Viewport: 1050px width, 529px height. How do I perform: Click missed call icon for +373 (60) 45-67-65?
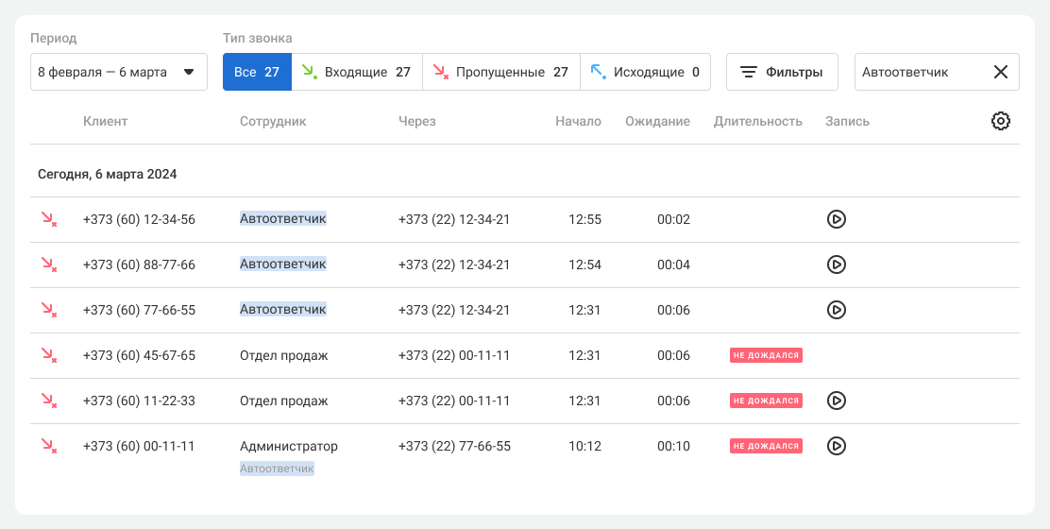click(x=48, y=355)
